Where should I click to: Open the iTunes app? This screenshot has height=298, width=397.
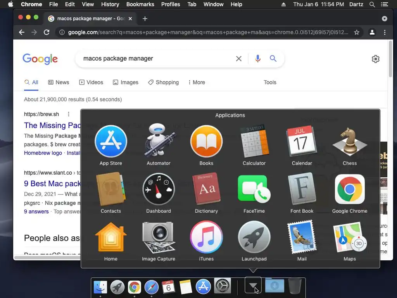point(206,237)
